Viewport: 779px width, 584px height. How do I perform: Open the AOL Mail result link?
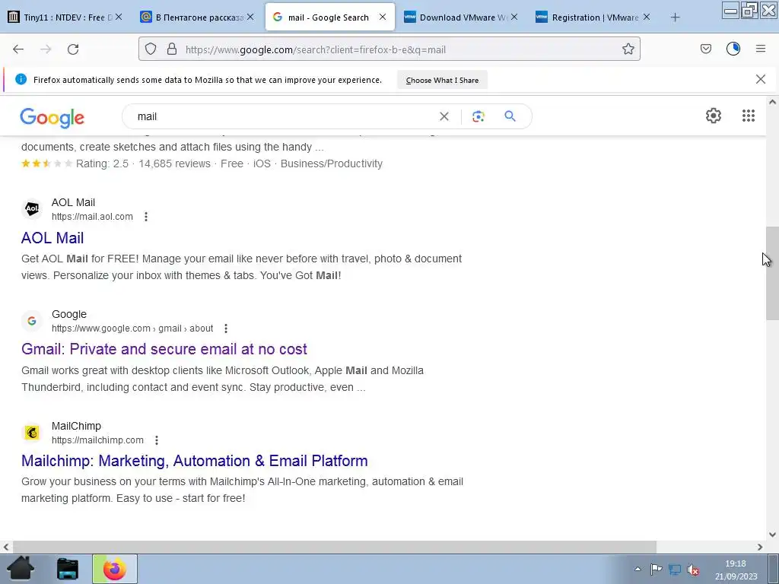[x=52, y=238]
